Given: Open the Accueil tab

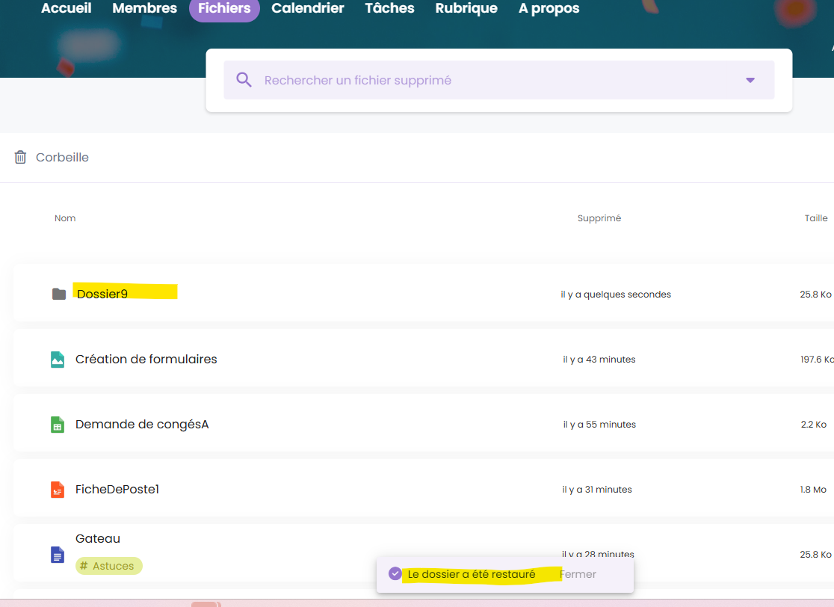Looking at the screenshot, I should [x=67, y=9].
